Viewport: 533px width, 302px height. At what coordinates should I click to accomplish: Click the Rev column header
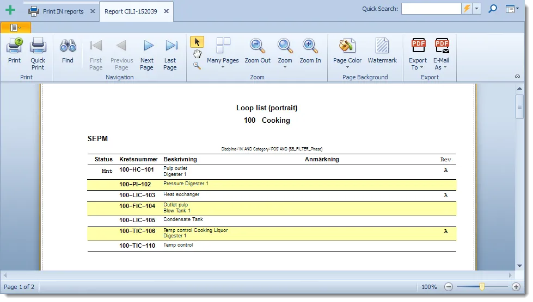click(x=446, y=159)
